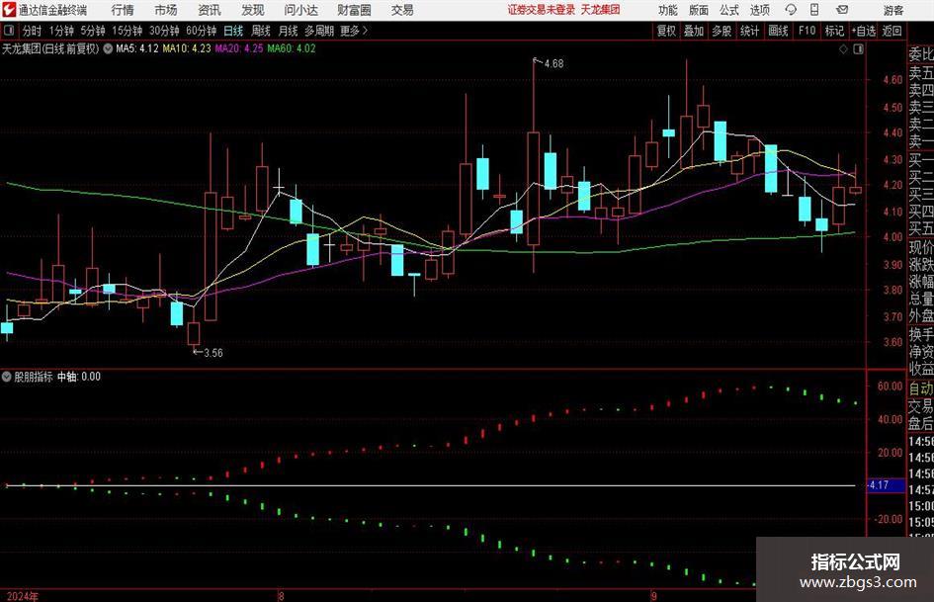
Task: Click the MA10: 4.23 value label
Action: pos(187,48)
